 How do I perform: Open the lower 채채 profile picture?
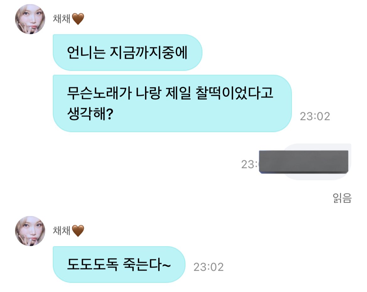click(30, 231)
